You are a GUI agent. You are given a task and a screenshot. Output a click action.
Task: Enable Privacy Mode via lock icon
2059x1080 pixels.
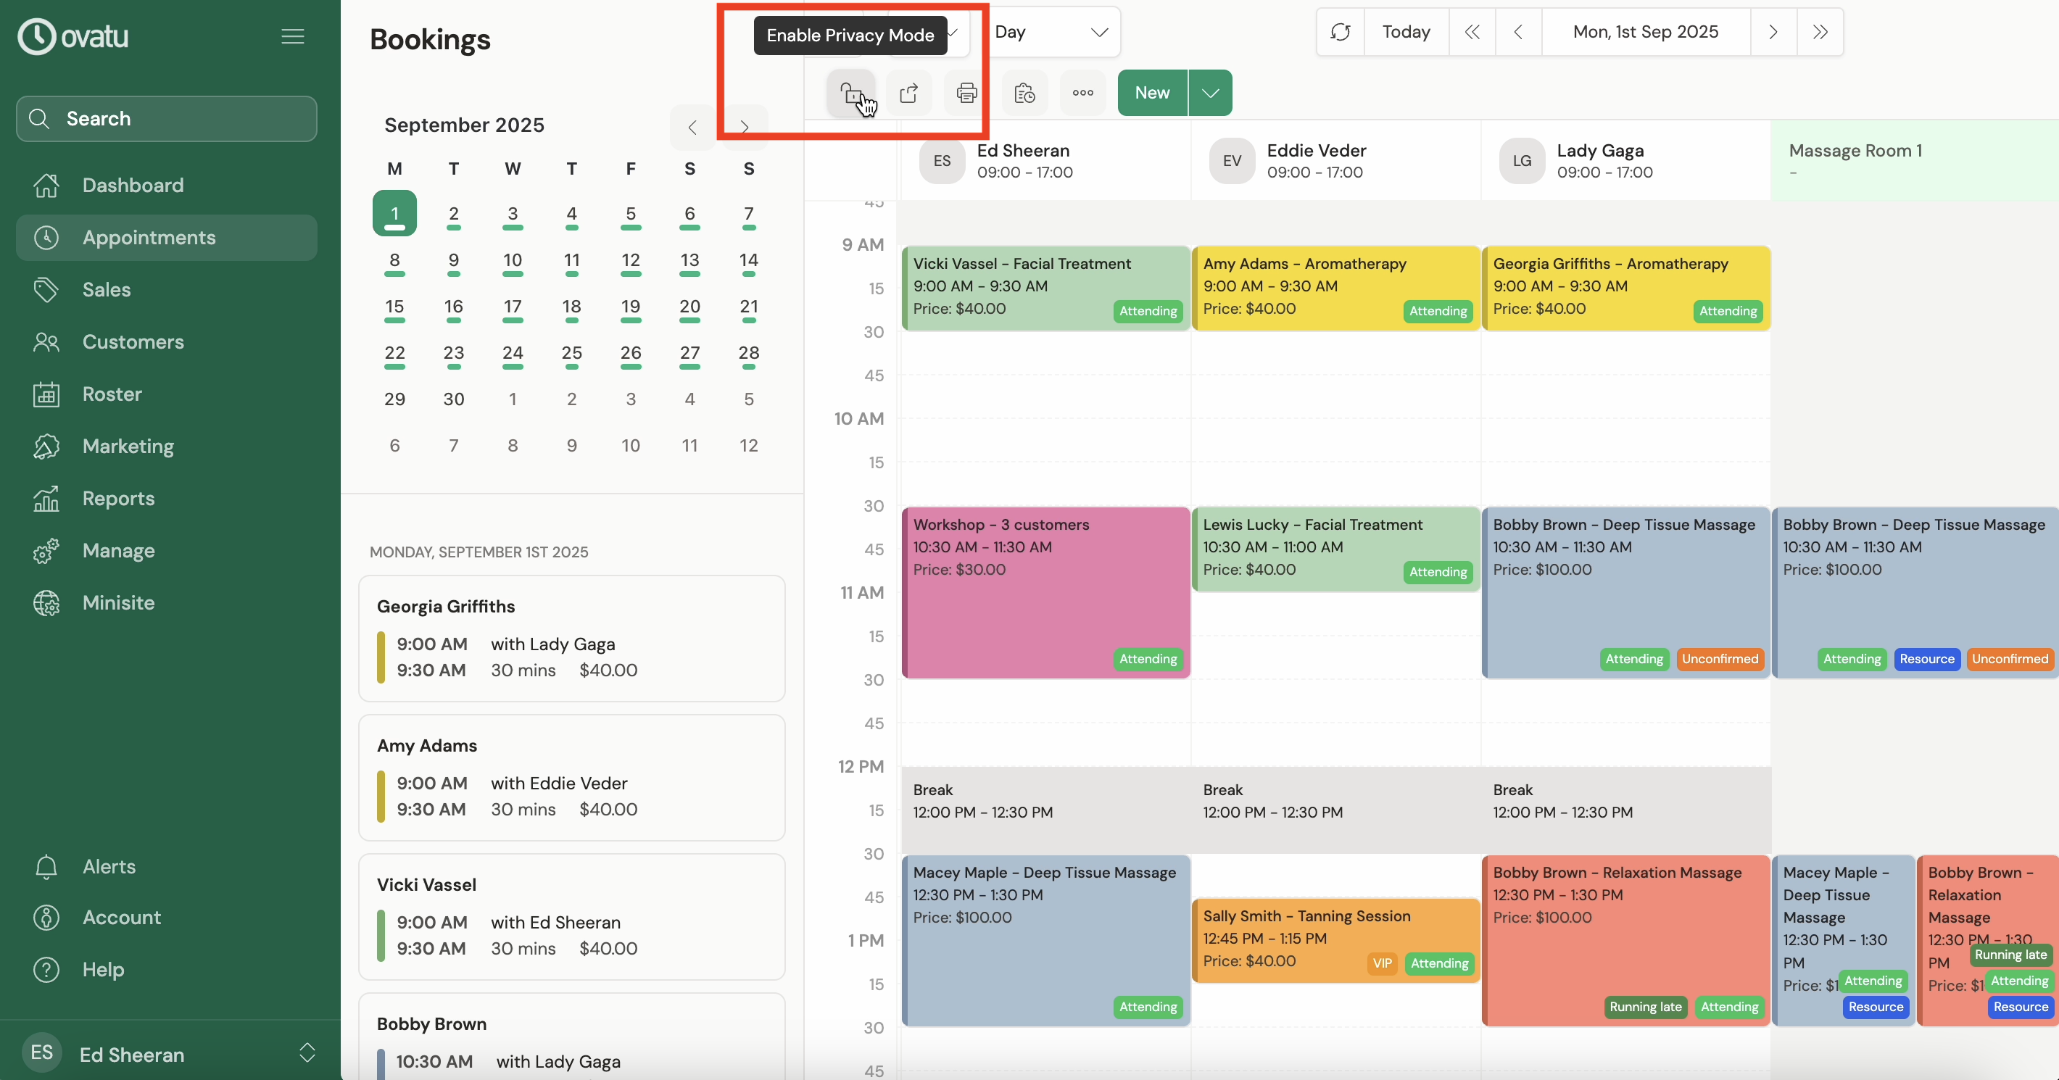click(x=851, y=94)
